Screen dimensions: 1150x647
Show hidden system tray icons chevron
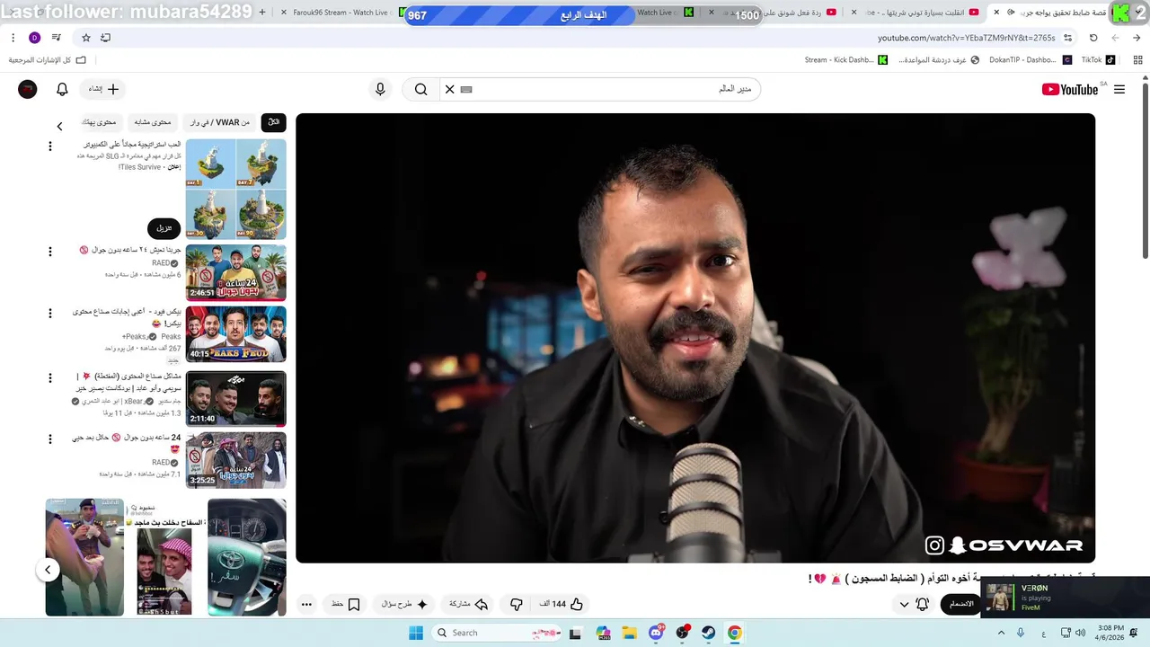coord(1001,633)
